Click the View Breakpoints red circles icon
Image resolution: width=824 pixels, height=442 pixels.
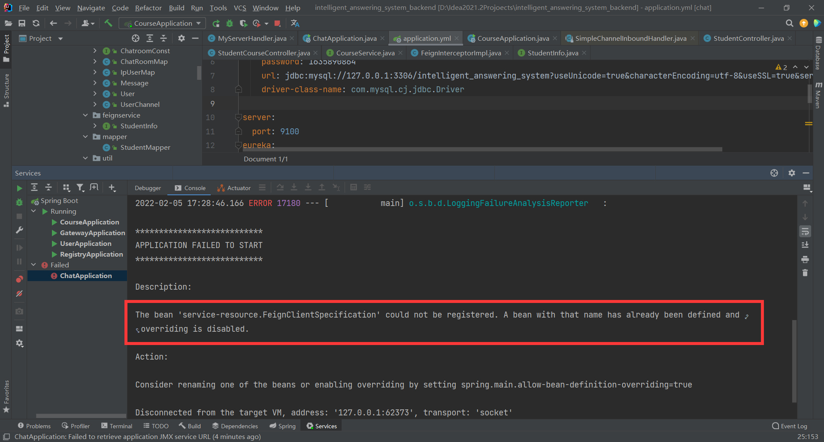tap(19, 279)
